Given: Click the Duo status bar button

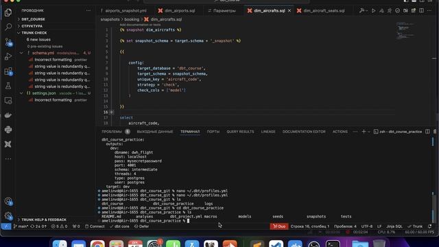Looking at the screenshot, I should 279,226.
